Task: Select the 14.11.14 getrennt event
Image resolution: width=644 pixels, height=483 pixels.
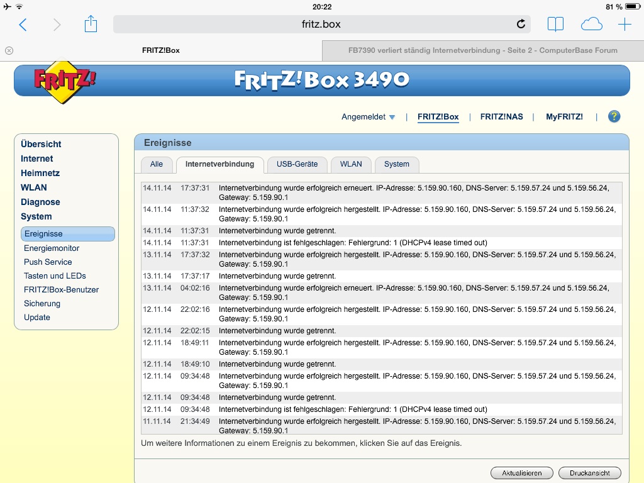Action: point(382,231)
